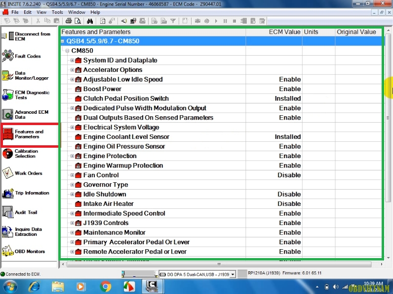Expand Fan Control node
The height and width of the screenshot is (294, 393).
click(x=72, y=175)
